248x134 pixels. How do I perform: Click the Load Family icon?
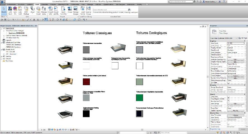point(83,10)
